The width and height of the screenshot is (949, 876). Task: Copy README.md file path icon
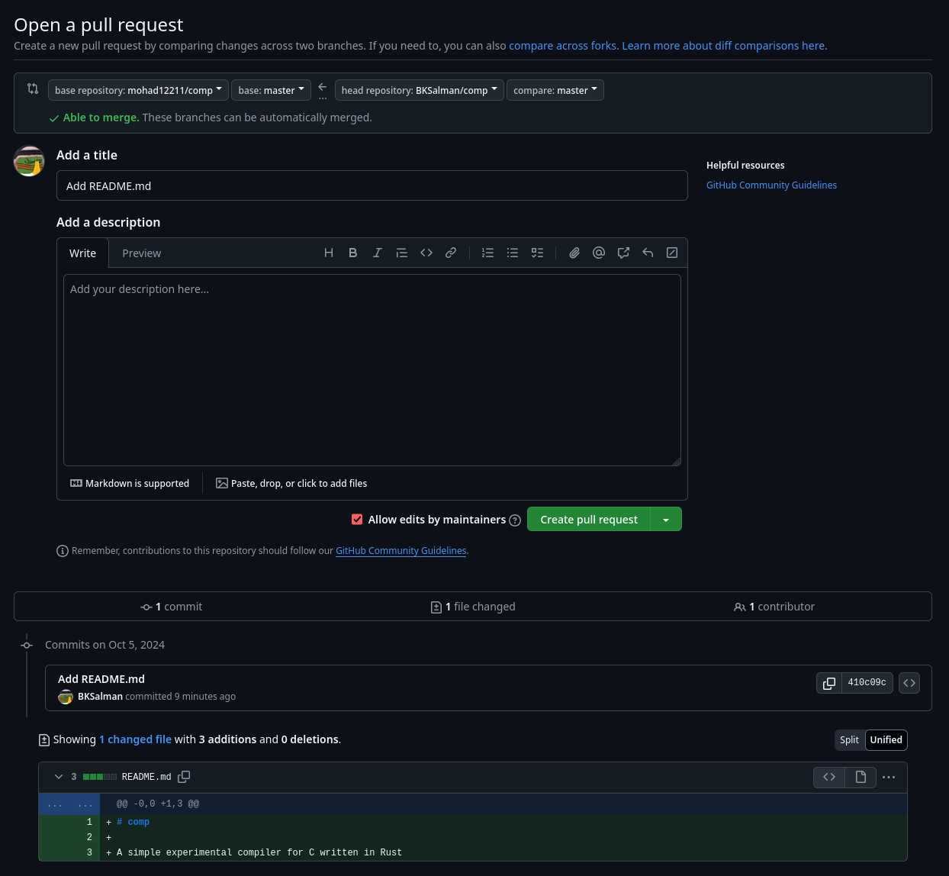(x=184, y=777)
